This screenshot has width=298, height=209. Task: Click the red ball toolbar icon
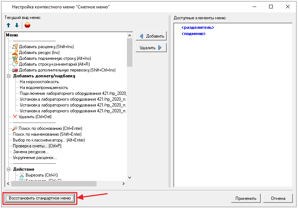pyautogui.click(x=27, y=25)
